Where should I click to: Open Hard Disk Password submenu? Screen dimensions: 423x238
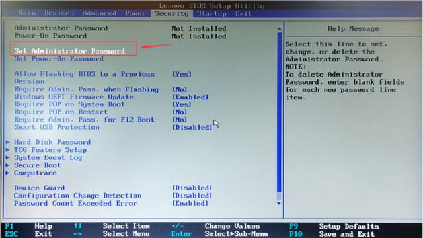point(52,142)
